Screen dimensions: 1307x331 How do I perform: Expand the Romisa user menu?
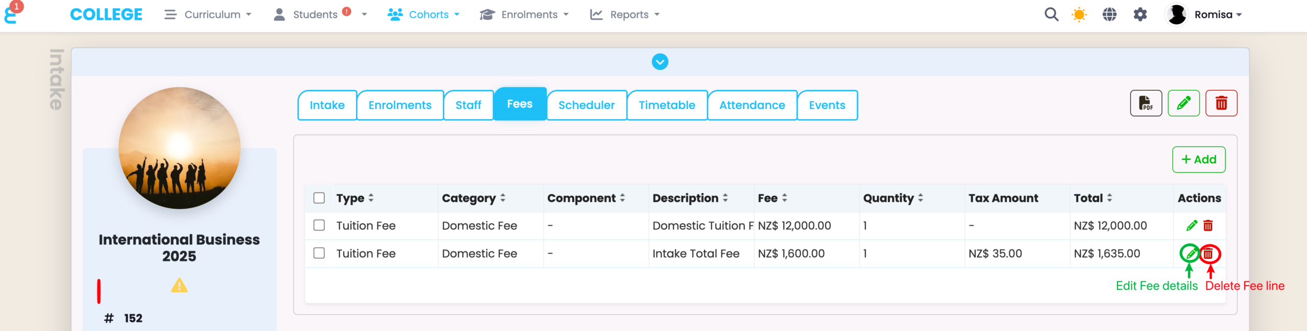tap(1217, 15)
